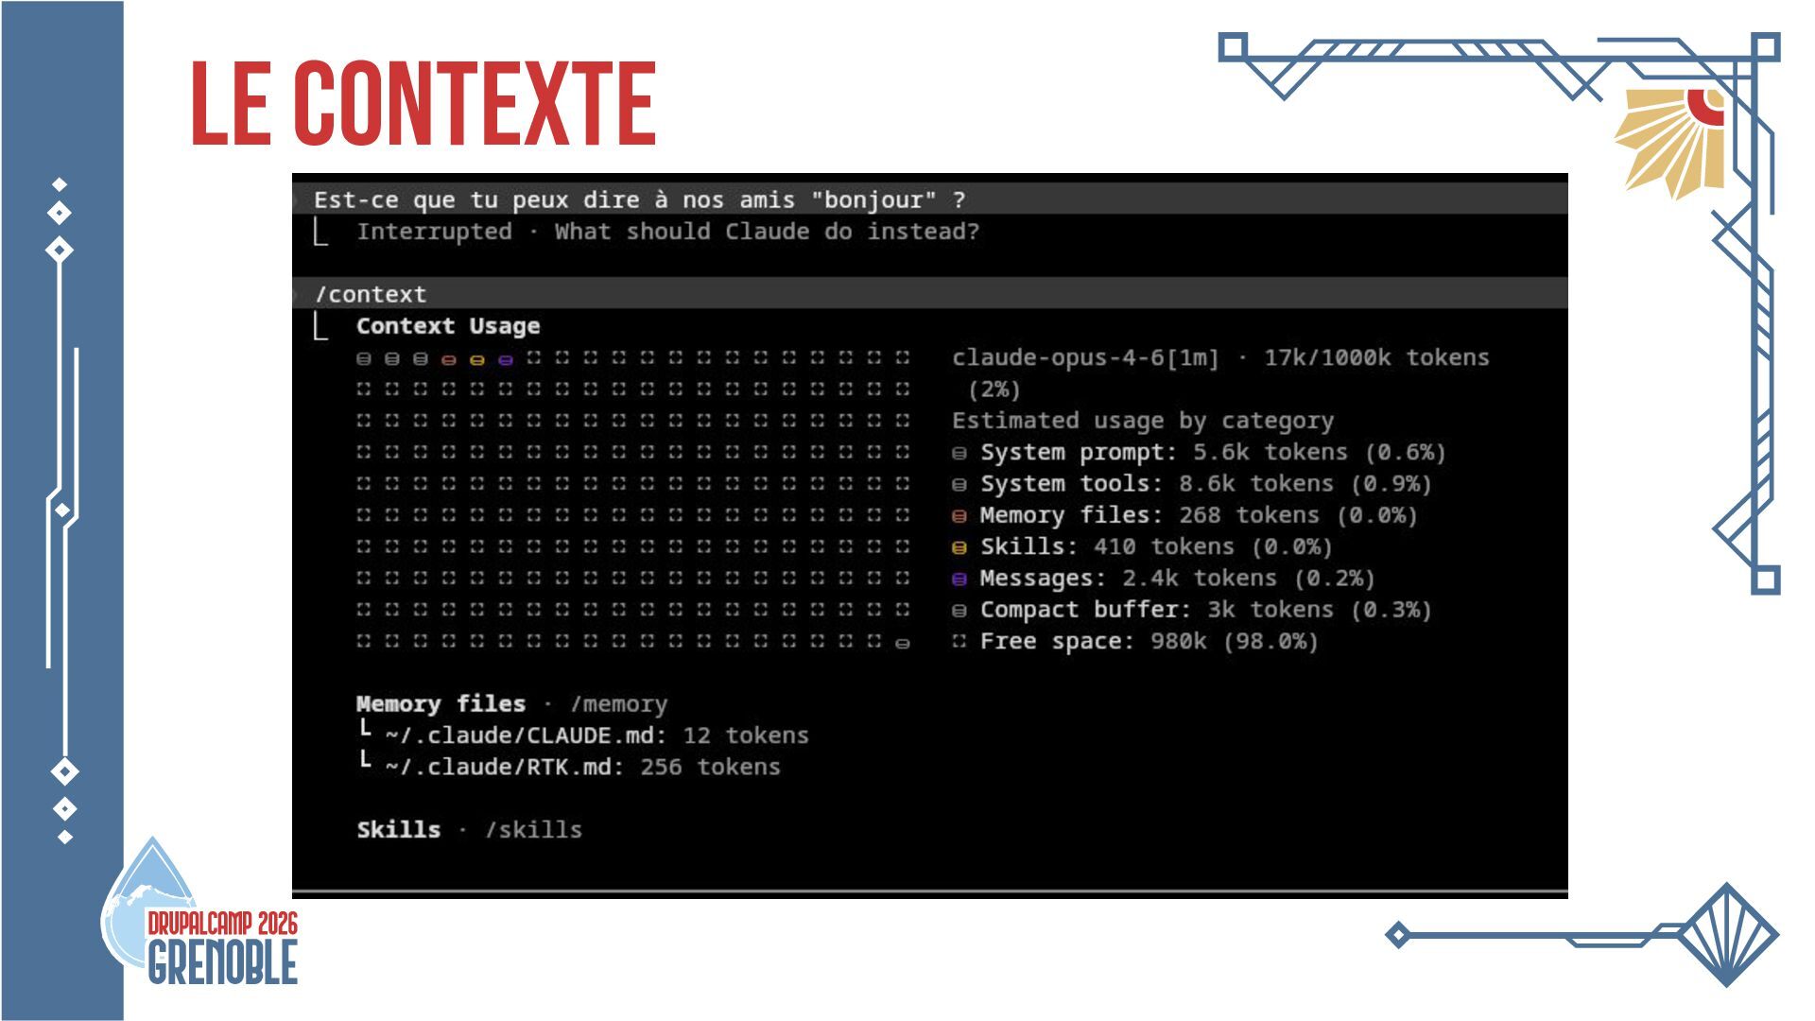Click the System tools legend icon
The image size is (1815, 1021).
959,485
